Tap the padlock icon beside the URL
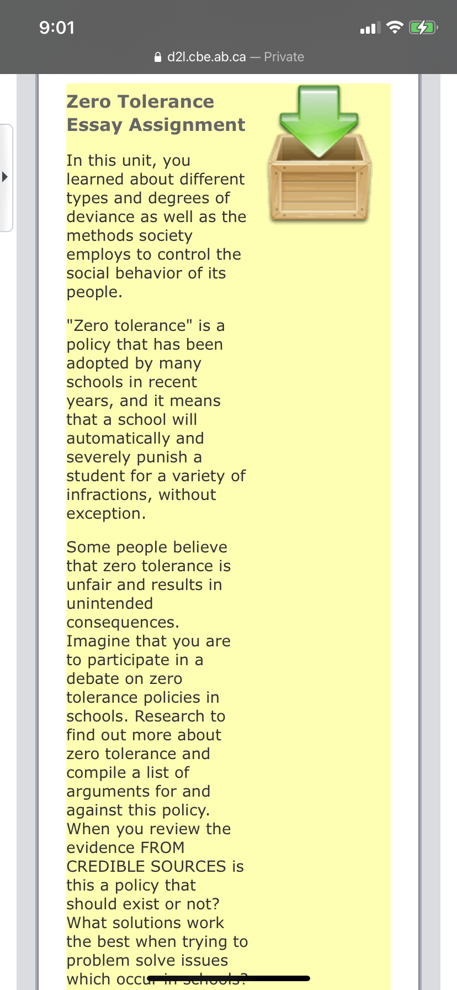This screenshot has height=990, width=457. pos(158,57)
